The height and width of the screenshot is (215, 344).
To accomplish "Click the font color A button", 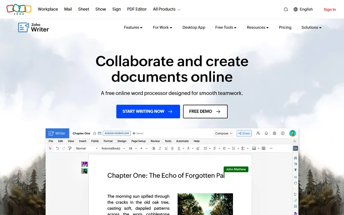I will (x=179, y=148).
